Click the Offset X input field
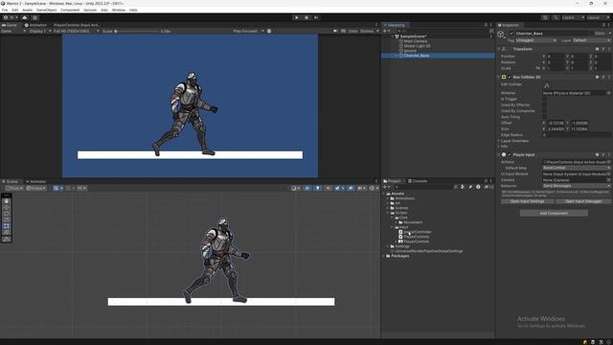The image size is (613, 345). tap(556, 123)
